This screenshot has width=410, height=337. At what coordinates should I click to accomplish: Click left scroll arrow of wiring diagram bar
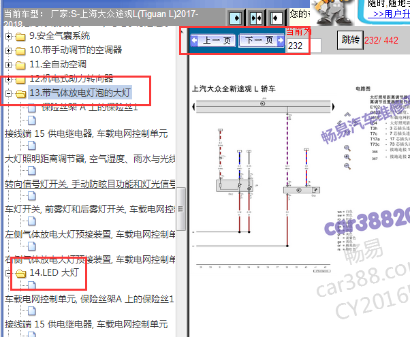193,107
